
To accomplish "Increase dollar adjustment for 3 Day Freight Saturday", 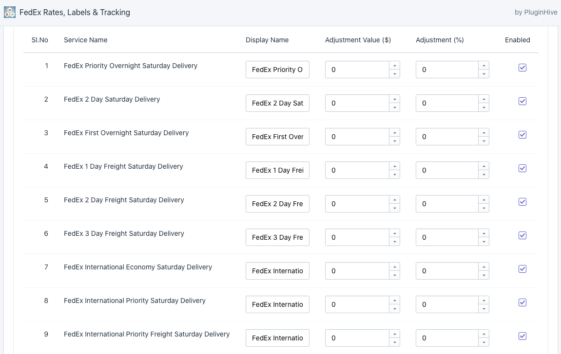I will point(395,233).
